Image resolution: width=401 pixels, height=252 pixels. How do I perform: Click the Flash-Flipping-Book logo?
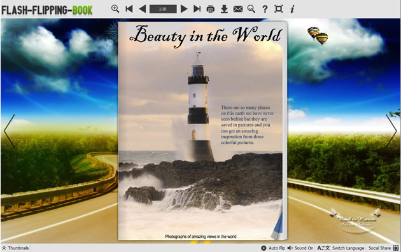tap(47, 10)
